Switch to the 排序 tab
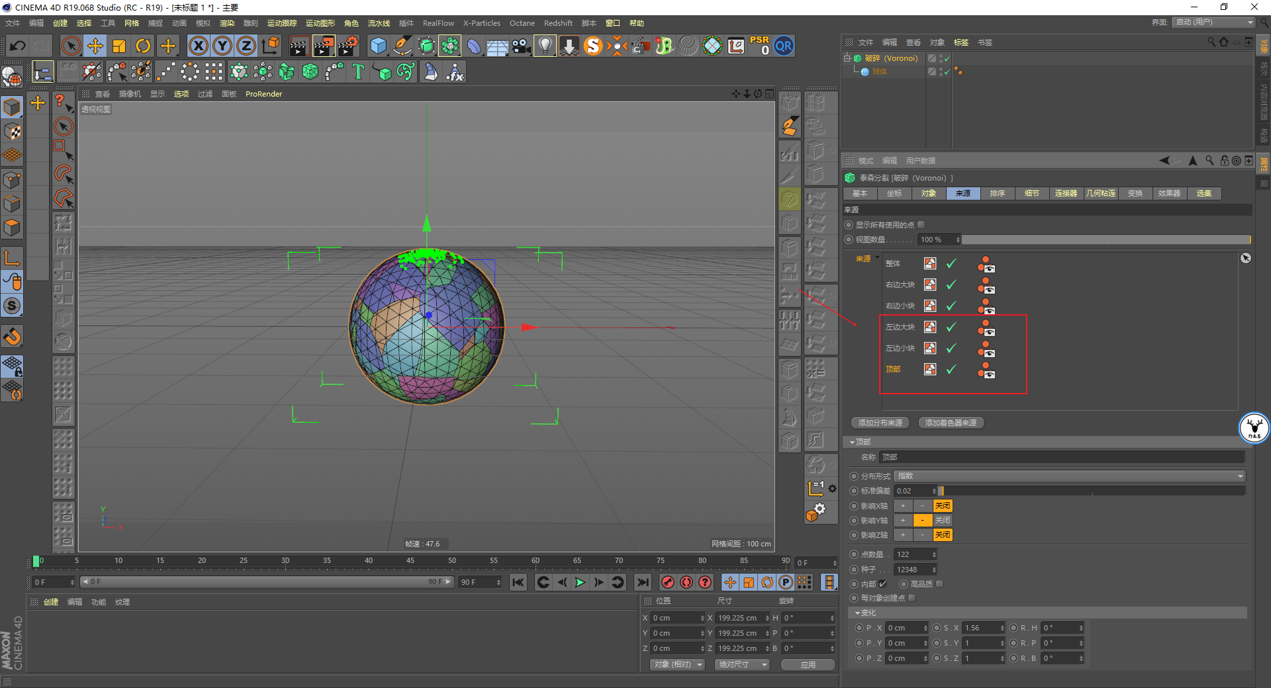1271x688 pixels. coord(998,193)
